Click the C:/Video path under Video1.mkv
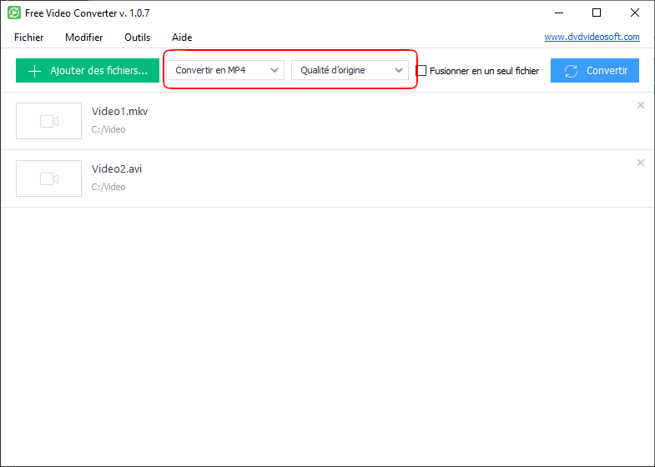 (x=108, y=129)
